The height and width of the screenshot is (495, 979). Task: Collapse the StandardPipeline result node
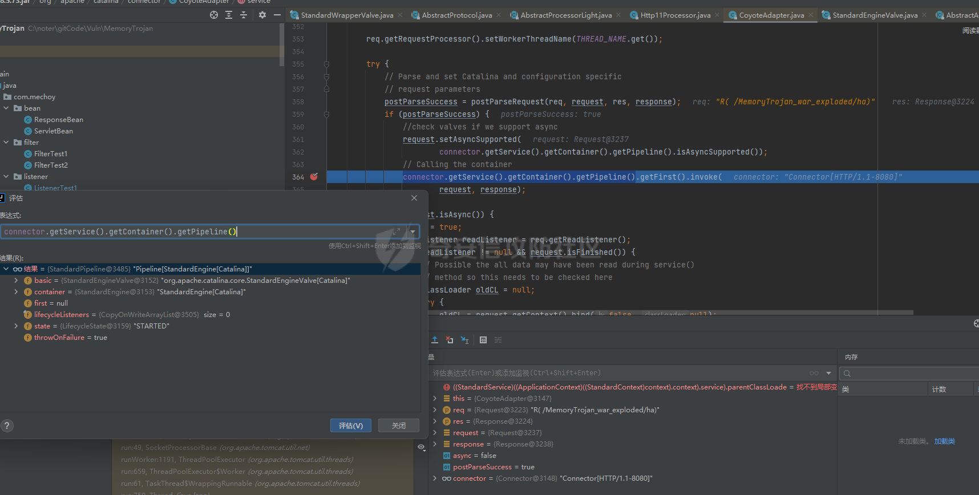(6, 269)
